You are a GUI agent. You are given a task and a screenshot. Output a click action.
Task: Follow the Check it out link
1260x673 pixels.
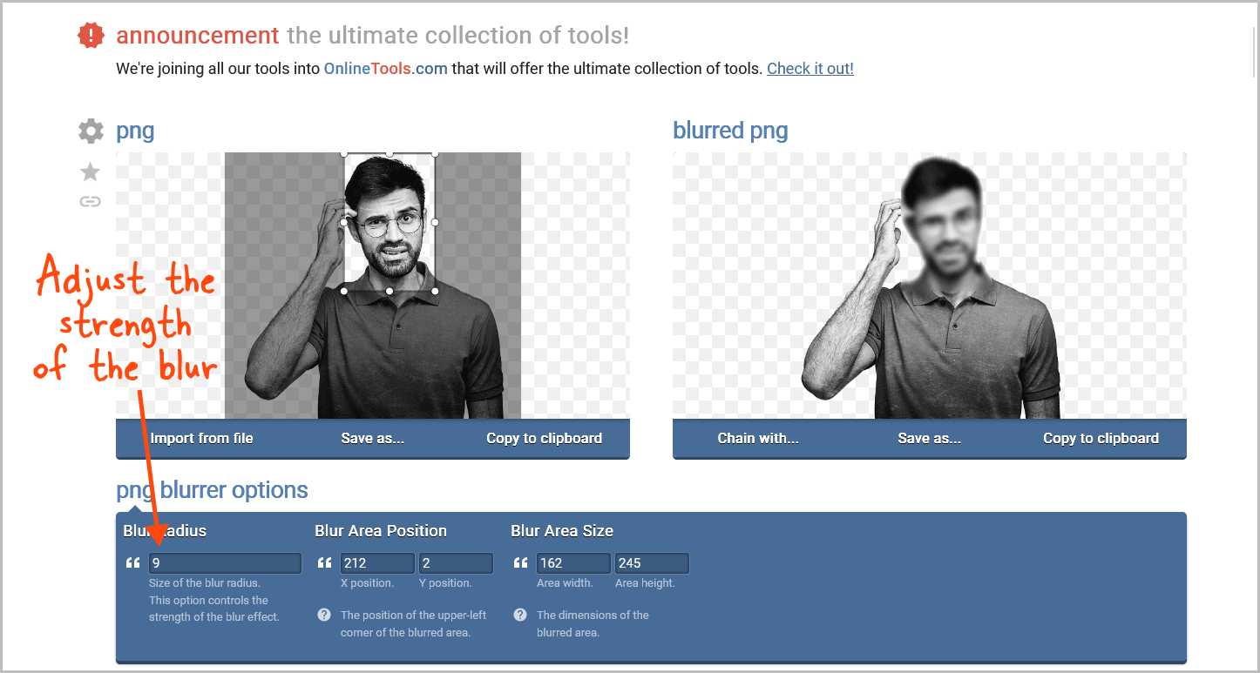click(x=810, y=68)
